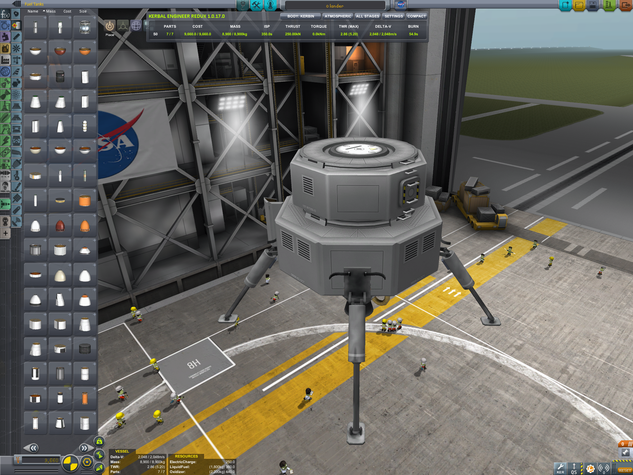Image resolution: width=633 pixels, height=475 pixels.
Task: Choose the mission flag button
Action: 401,5
